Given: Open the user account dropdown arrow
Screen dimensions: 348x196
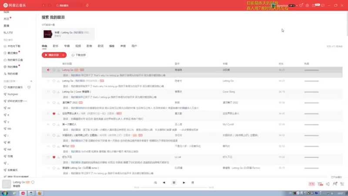Looking at the screenshot, I should tap(297, 6).
